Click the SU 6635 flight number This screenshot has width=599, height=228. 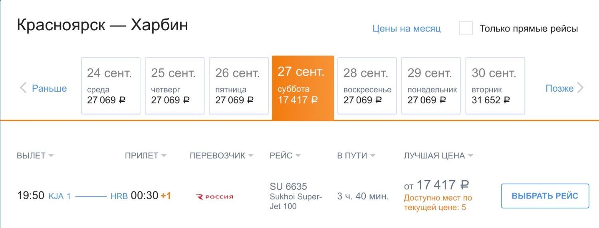tap(288, 187)
